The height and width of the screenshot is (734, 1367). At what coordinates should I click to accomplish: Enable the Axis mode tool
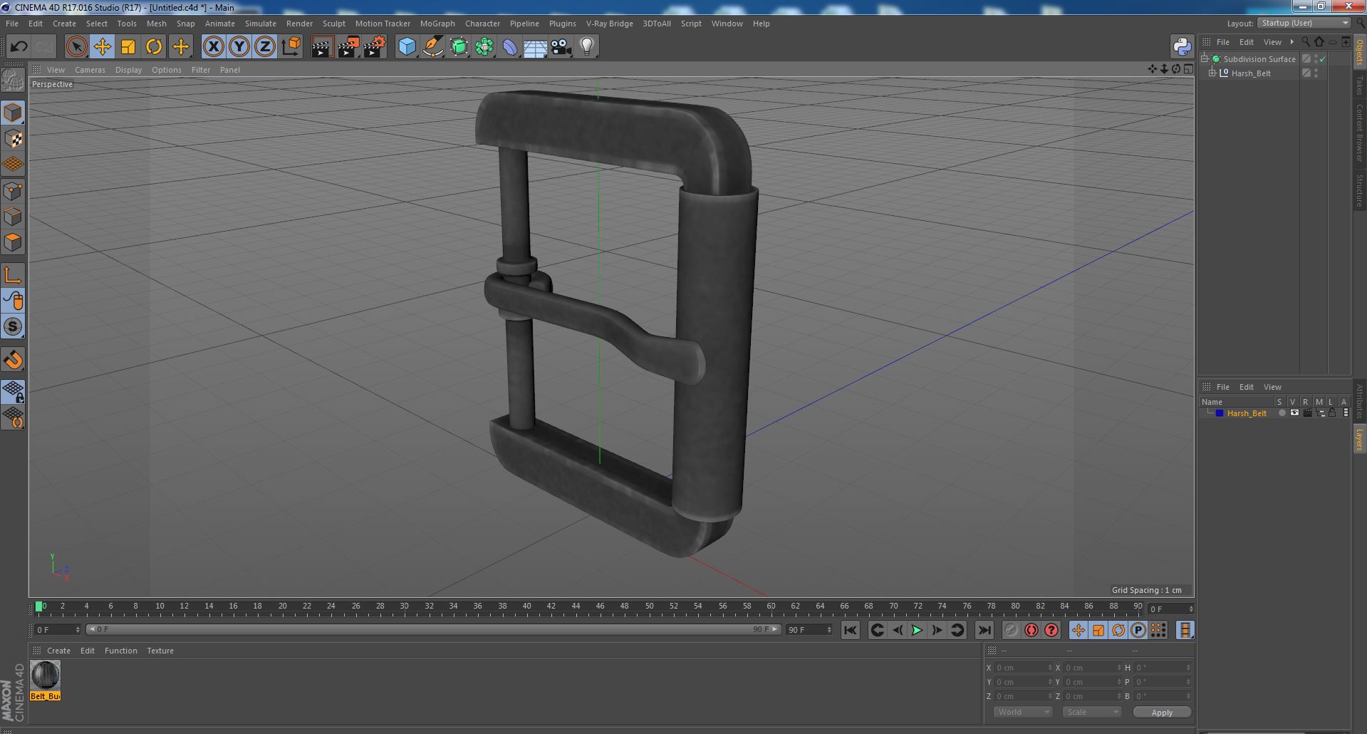pyautogui.click(x=13, y=275)
